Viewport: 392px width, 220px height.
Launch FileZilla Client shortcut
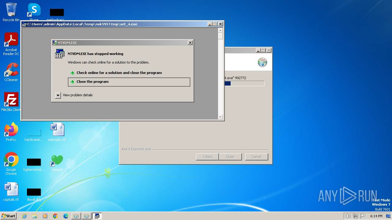[x=11, y=102]
